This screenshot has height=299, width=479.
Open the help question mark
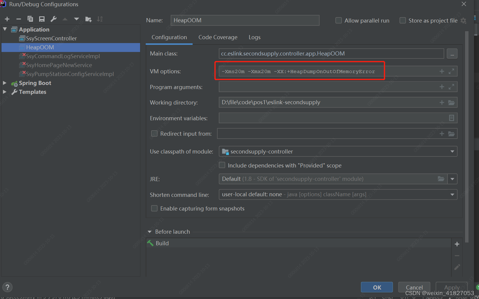pos(7,287)
